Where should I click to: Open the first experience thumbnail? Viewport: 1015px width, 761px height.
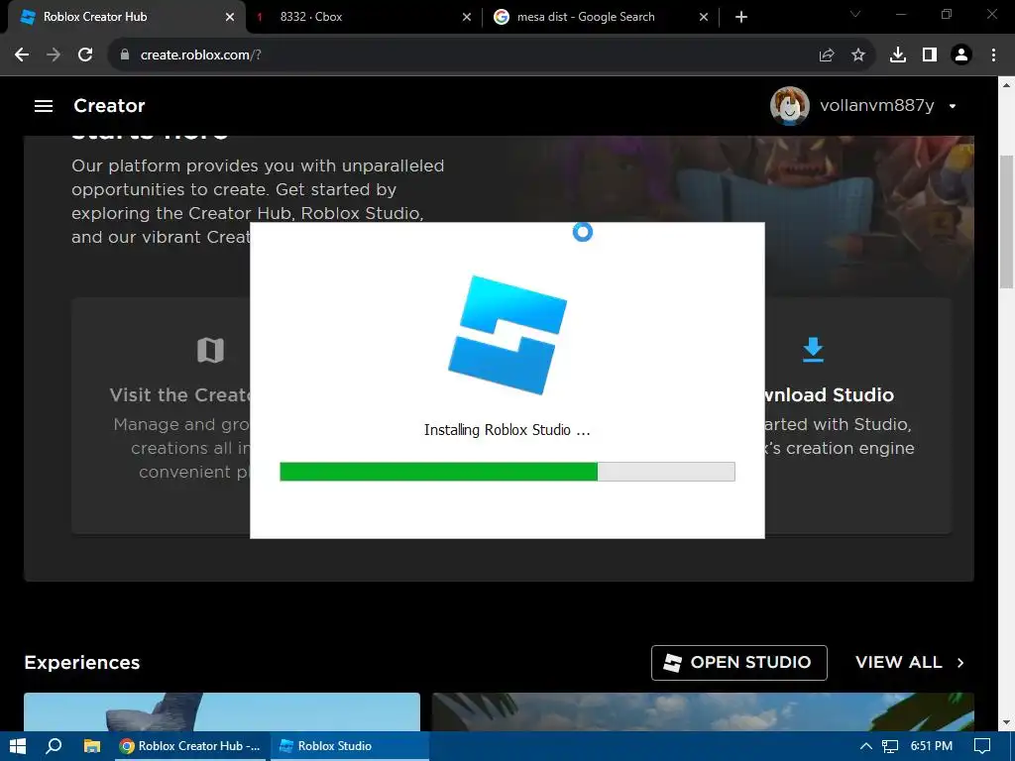[x=222, y=711]
